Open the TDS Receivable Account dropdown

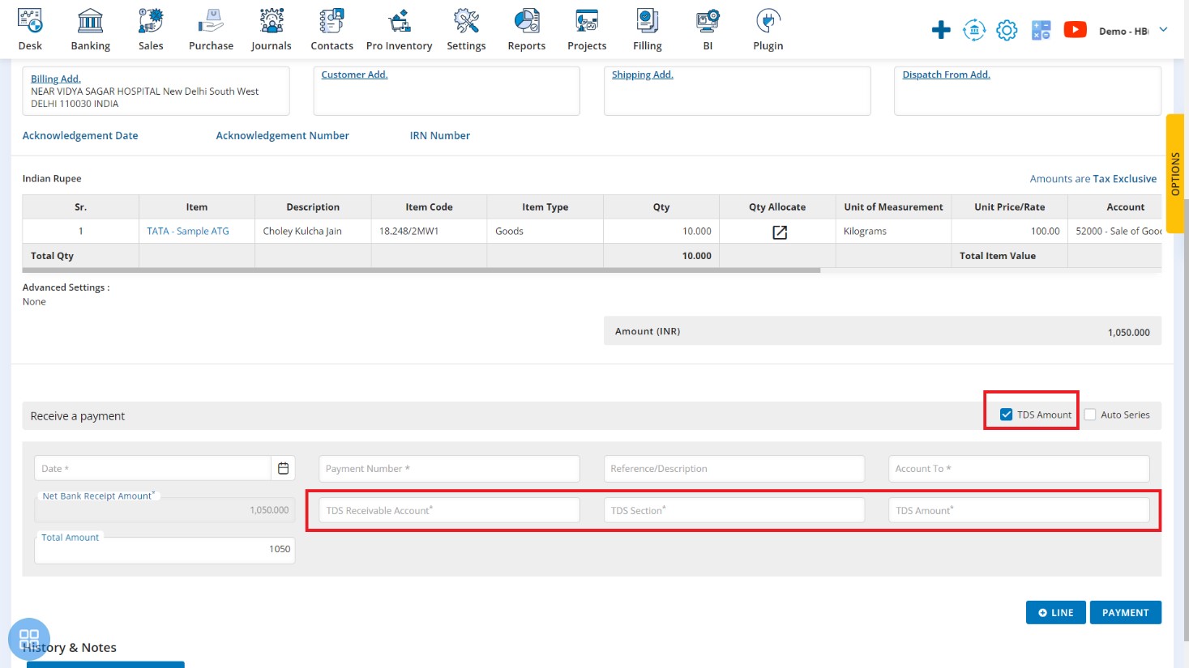point(449,510)
